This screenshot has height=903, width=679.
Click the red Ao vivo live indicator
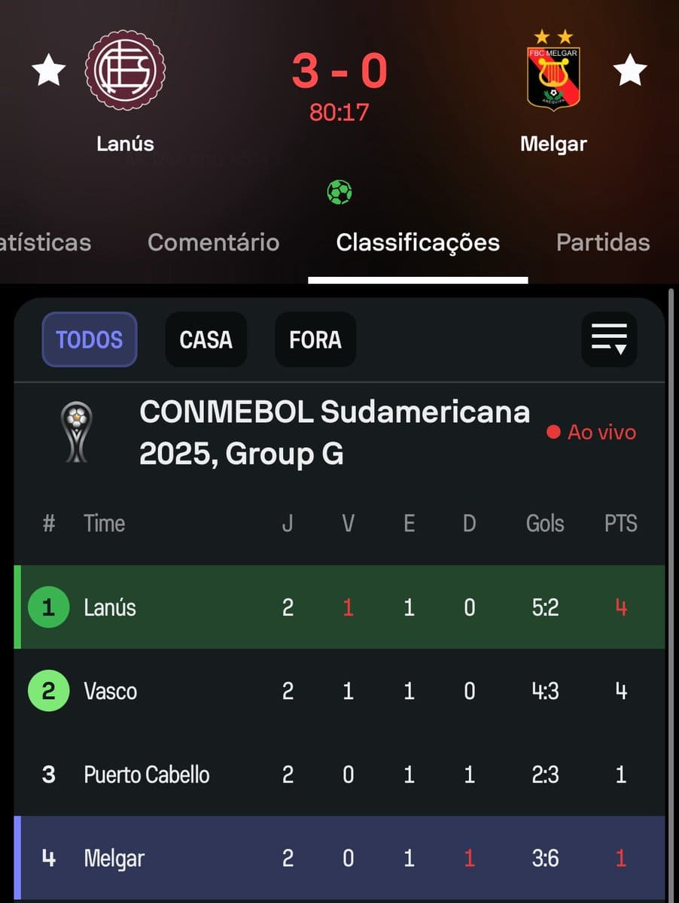pyautogui.click(x=592, y=432)
